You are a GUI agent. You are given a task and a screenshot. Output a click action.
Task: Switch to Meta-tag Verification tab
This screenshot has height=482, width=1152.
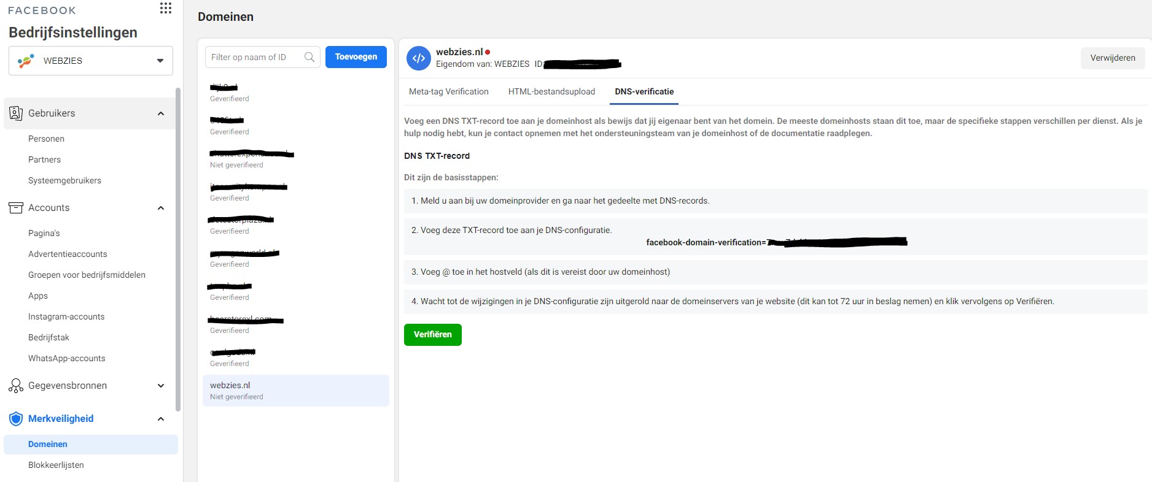click(449, 91)
